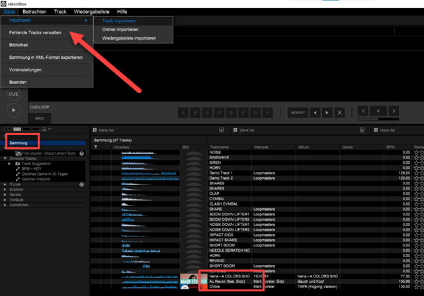Image resolution: width=424 pixels, height=296 pixels.
Task: Click the MEMORY button
Action: coord(298,112)
